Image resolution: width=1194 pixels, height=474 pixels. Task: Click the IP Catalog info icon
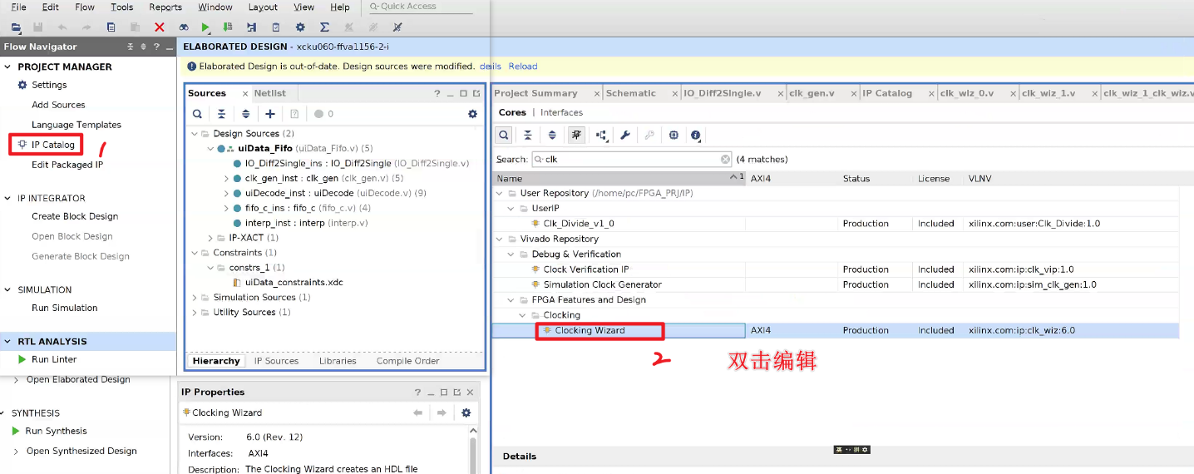696,135
